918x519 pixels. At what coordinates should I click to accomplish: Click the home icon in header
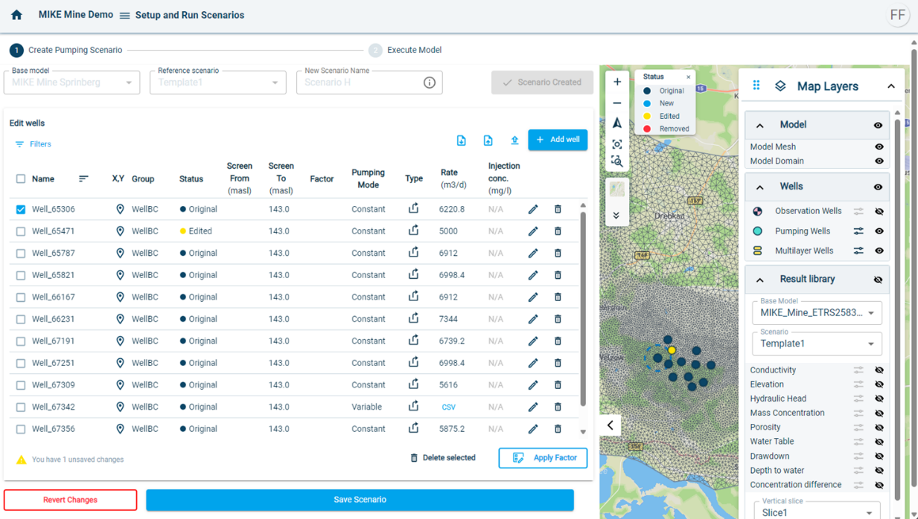16,15
